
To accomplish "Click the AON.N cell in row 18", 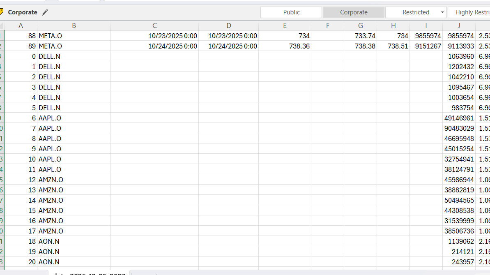I will pos(74,242).
